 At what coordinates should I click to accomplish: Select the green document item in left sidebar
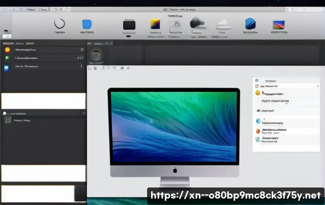click(x=7, y=58)
